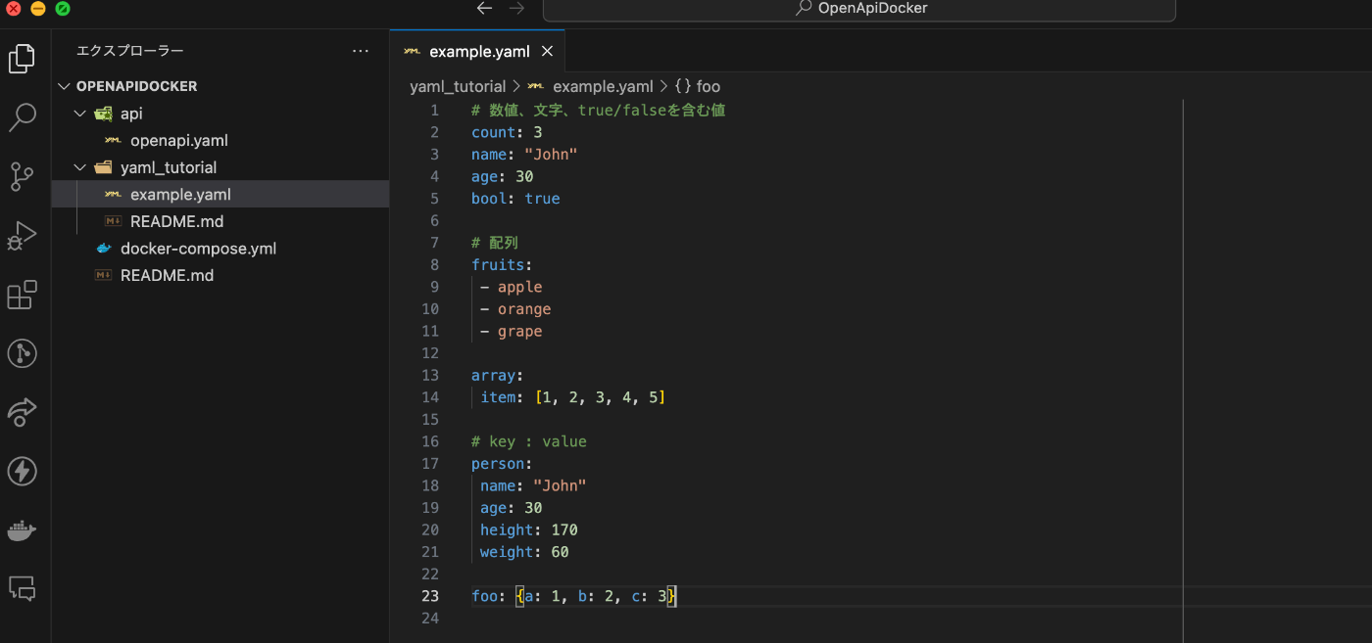Viewport: 1372px width, 643px height.
Task: Open the Docker view icon
Action: pos(22,530)
